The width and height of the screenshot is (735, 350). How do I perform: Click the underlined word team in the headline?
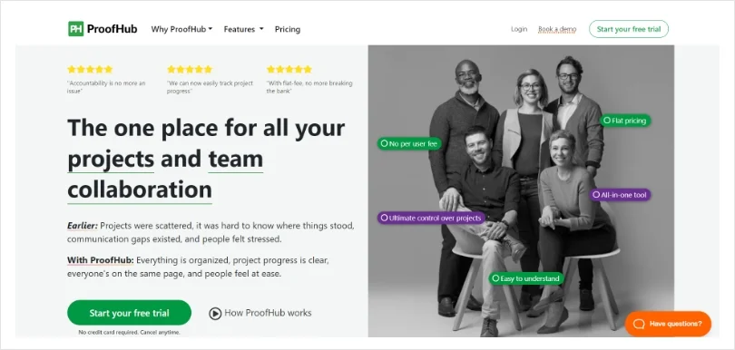coord(235,160)
